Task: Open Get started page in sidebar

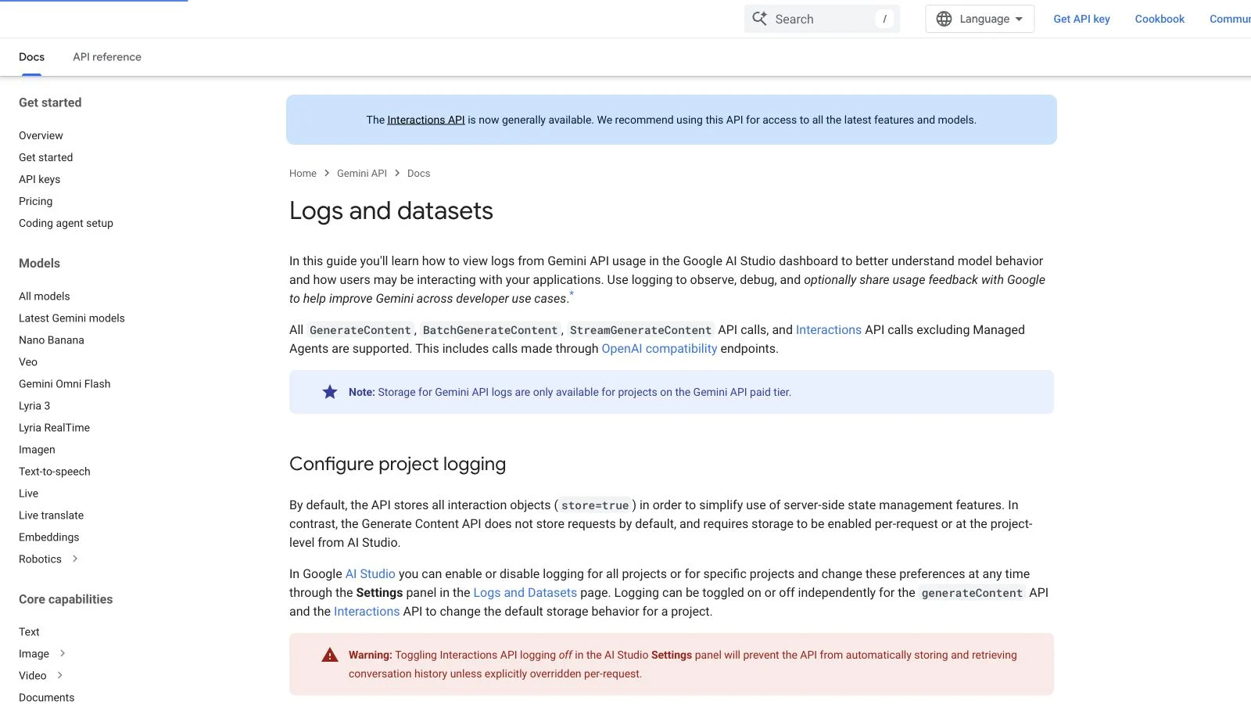Action: [x=45, y=157]
